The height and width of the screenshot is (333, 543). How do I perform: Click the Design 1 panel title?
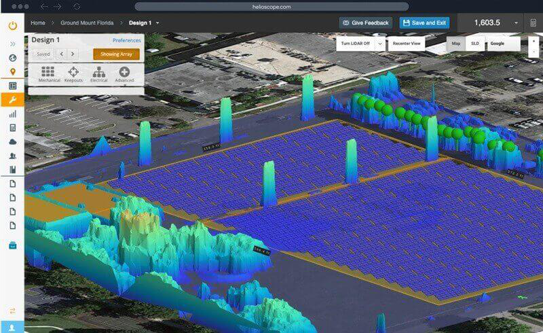[45, 40]
